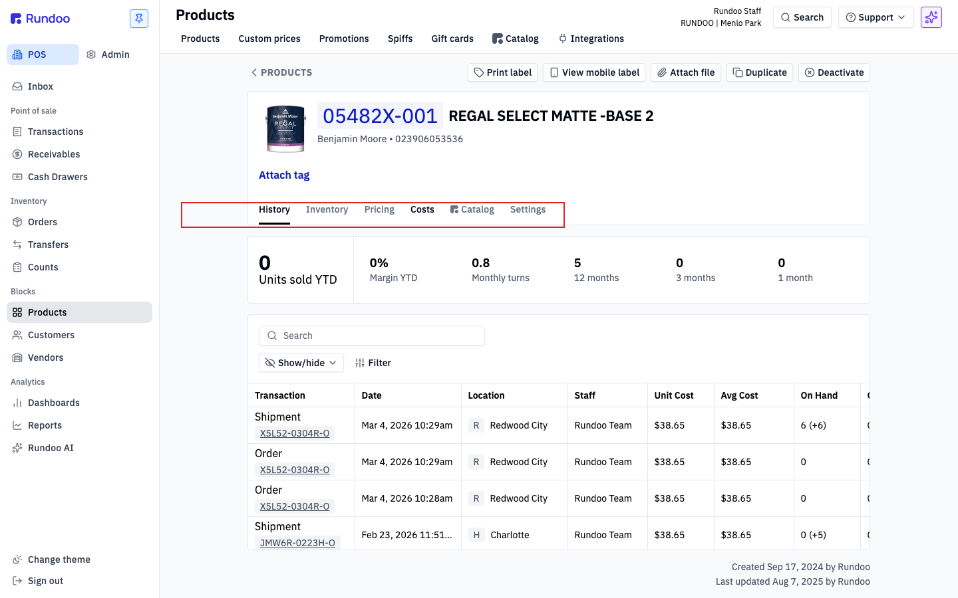This screenshot has width=958, height=598.
Task: Select the product Catalog tab
Action: tap(472, 210)
